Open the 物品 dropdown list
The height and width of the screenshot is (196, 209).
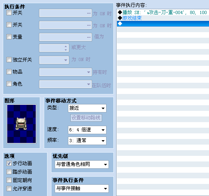pyautogui.click(x=66, y=72)
